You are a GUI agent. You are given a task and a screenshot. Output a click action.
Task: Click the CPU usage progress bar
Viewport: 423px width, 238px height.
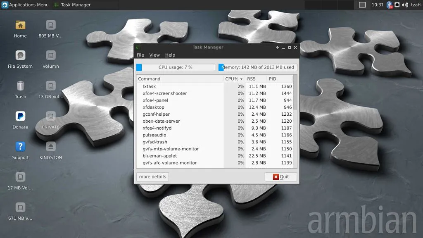[x=176, y=67]
